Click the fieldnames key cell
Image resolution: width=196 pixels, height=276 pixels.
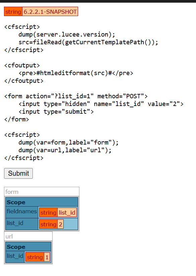pyautogui.click(x=22, y=213)
